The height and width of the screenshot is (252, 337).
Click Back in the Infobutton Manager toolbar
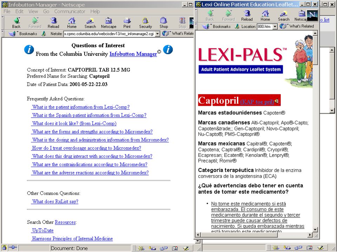coord(16,23)
